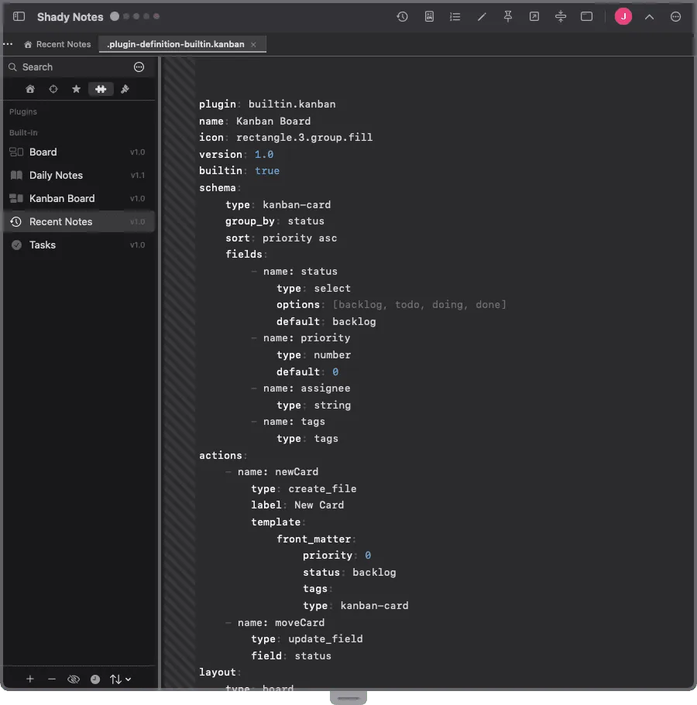The image size is (697, 705).
Task: Click version label v1.1 beside Daily Notes
Action: click(138, 176)
